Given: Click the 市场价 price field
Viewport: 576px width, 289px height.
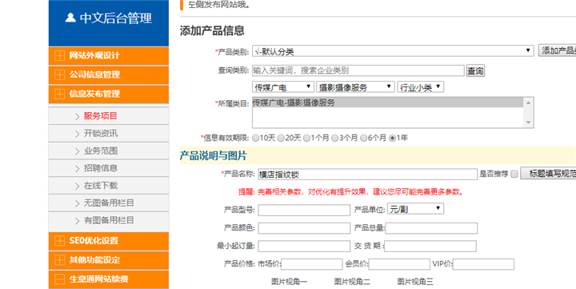Looking at the screenshot, I should click(x=312, y=264).
